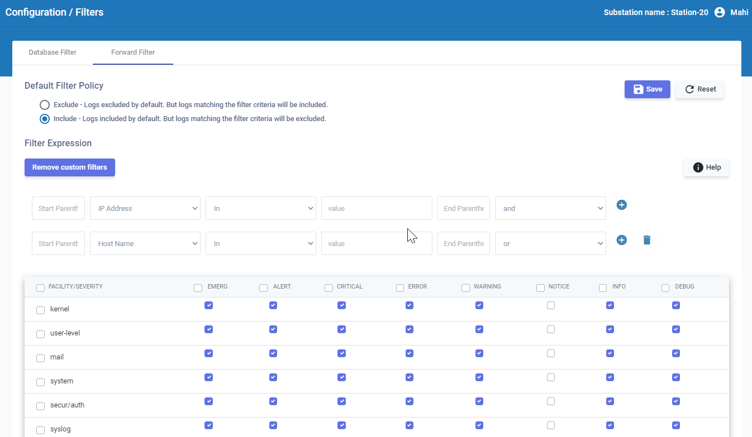Tick the kernel facility row checkbox
This screenshot has height=437, width=752.
41,310
